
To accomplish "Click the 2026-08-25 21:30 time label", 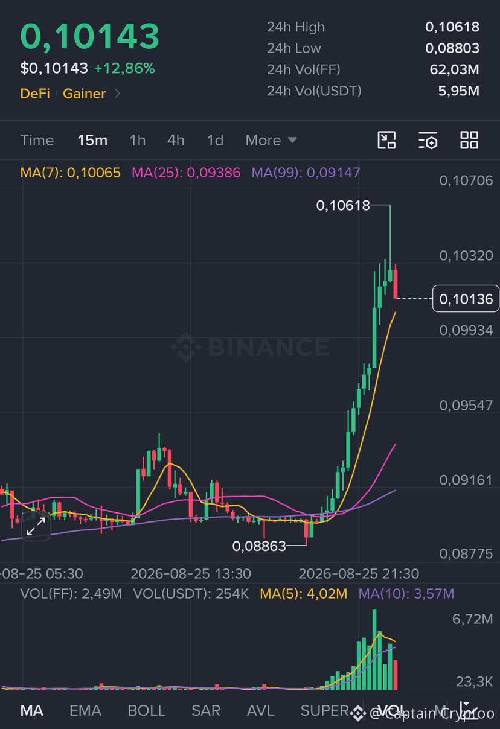I will [359, 573].
